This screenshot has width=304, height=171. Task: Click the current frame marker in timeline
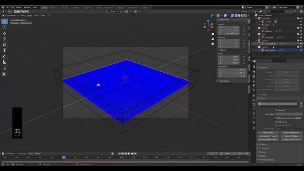tap(64, 157)
